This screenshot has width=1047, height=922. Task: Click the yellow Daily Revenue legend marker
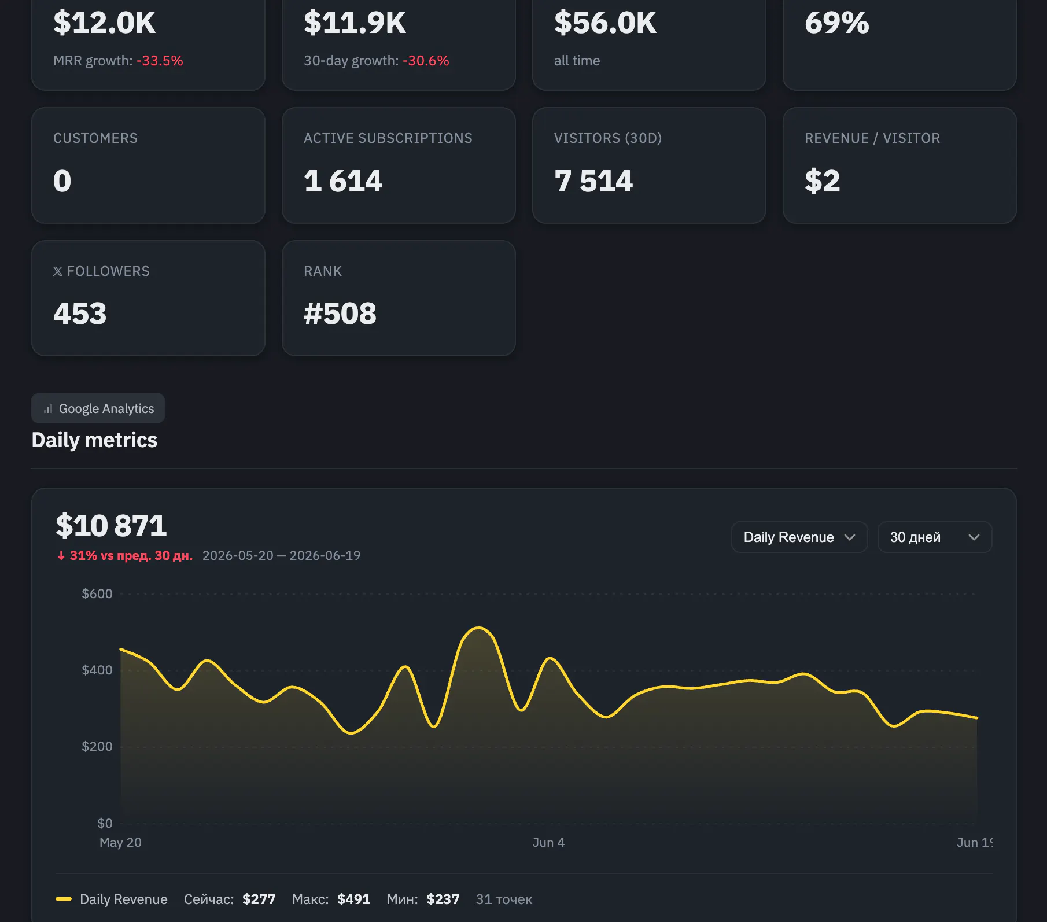pos(64,899)
